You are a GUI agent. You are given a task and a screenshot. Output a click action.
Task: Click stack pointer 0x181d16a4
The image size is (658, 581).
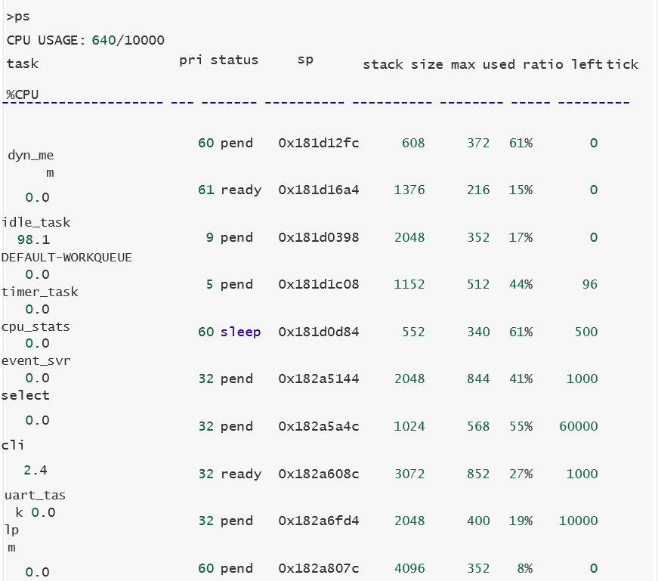click(x=319, y=190)
